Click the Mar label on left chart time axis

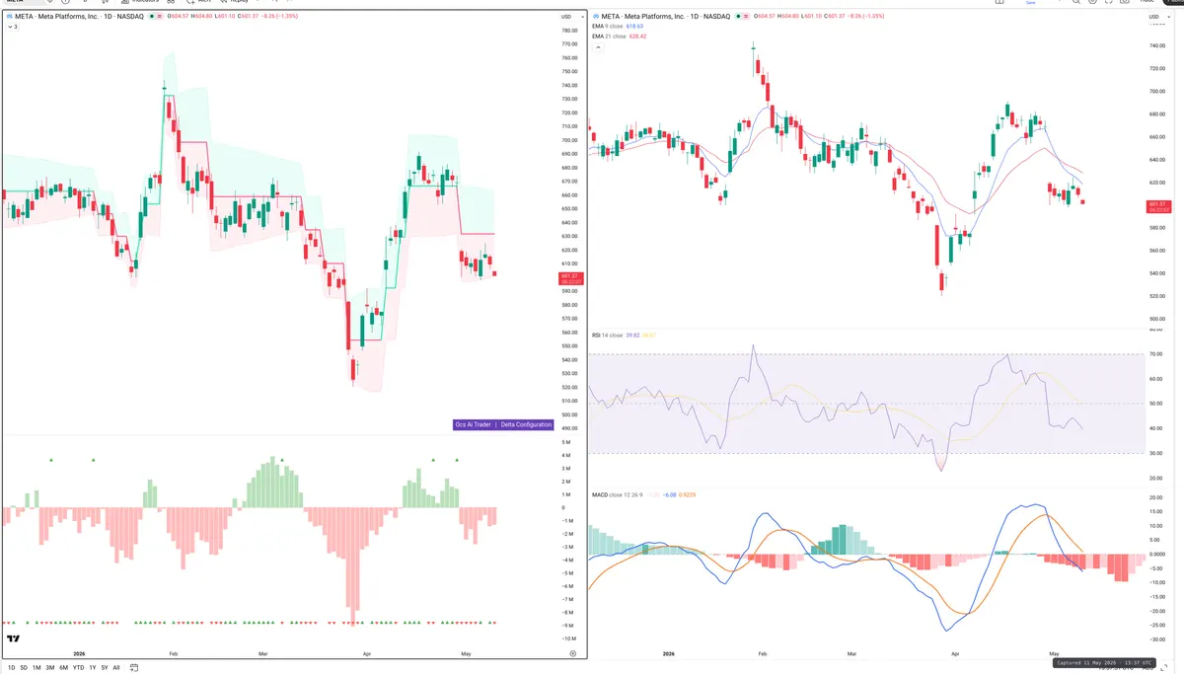click(x=262, y=653)
